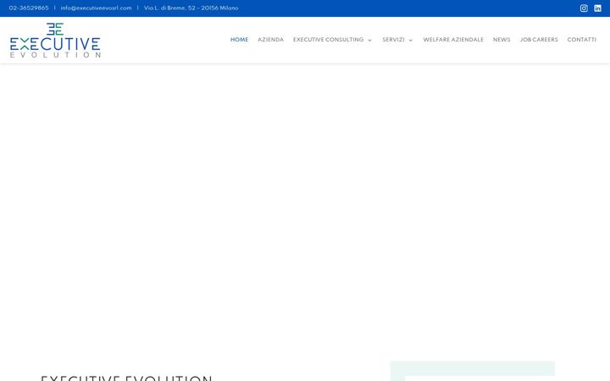The height and width of the screenshot is (381, 610).
Task: Open the Executive Consulting menu item
Action: click(x=328, y=40)
